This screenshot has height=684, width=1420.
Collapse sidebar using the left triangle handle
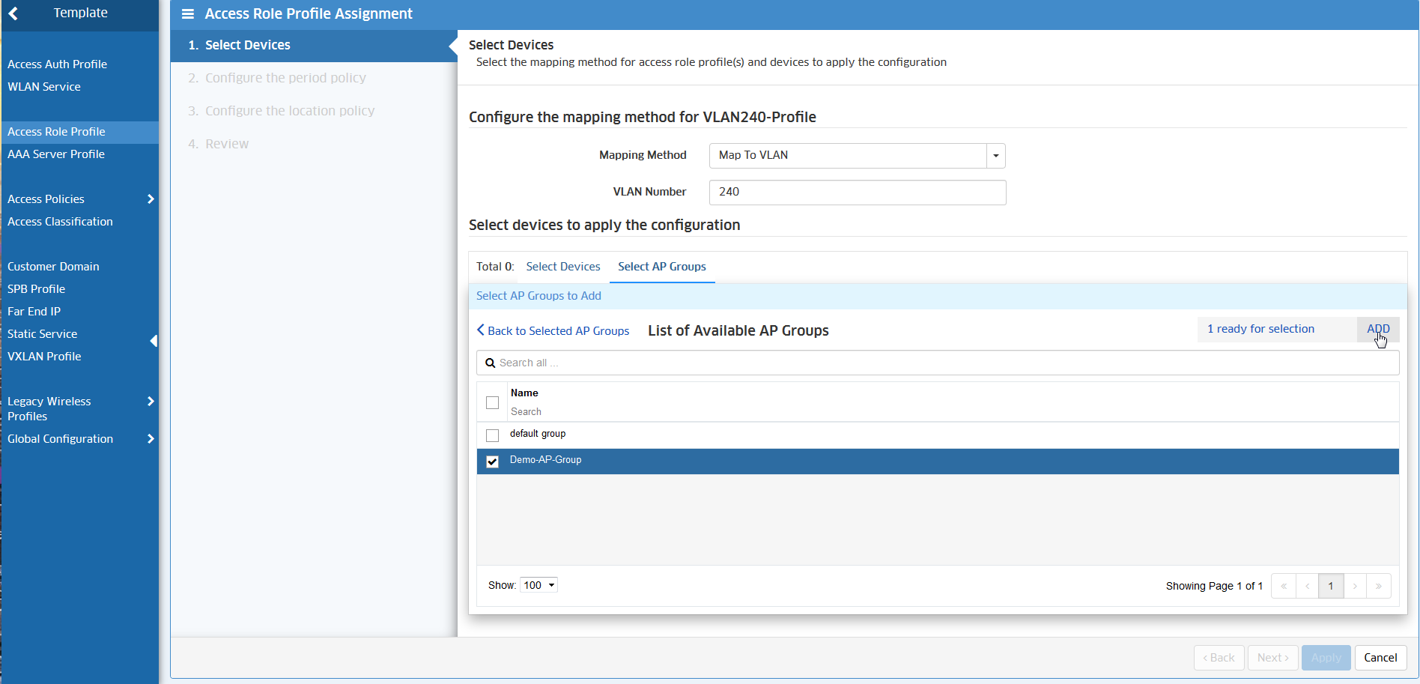point(154,342)
